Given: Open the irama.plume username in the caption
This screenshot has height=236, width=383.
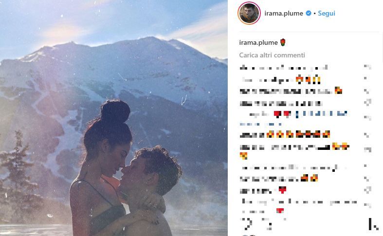Looking at the screenshot, I should tap(258, 42).
